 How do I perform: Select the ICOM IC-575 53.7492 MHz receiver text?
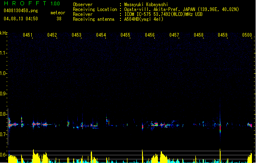(x=163, y=14)
